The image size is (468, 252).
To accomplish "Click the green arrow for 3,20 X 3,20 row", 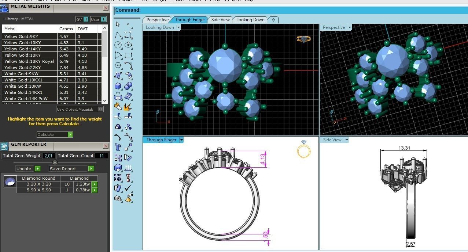I will 95,184.
